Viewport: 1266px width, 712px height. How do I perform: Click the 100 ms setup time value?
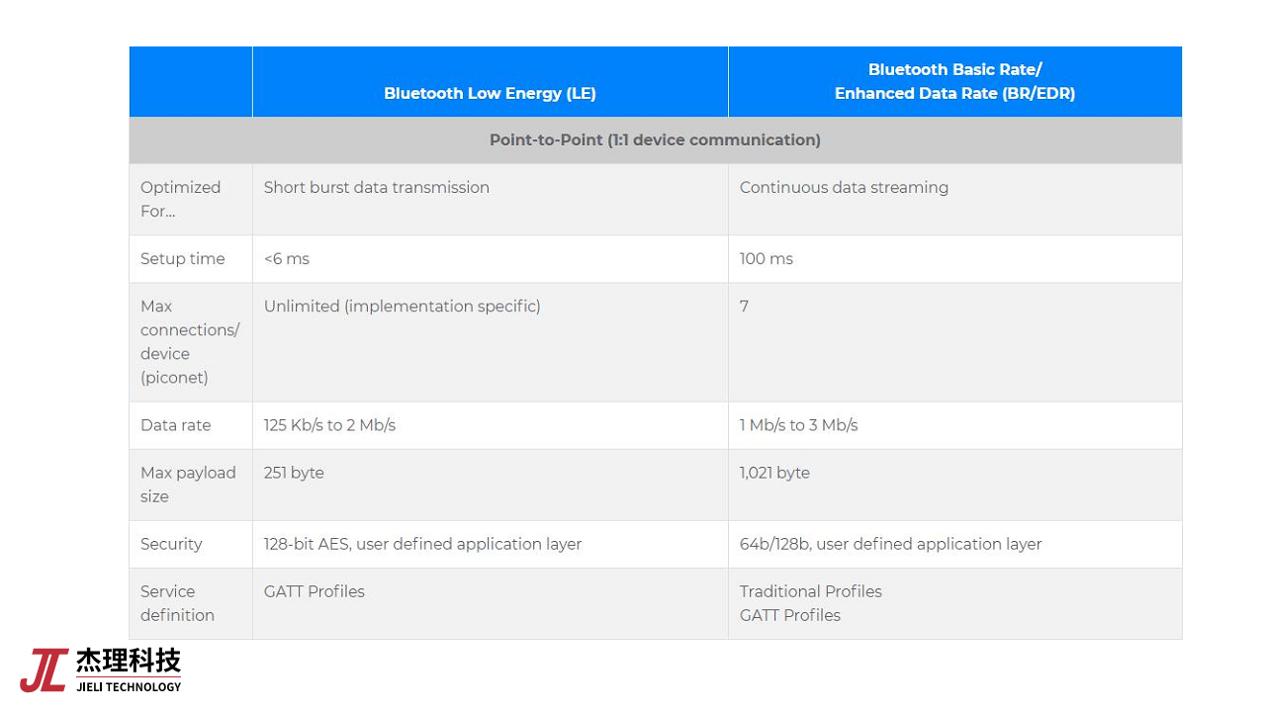tap(767, 259)
